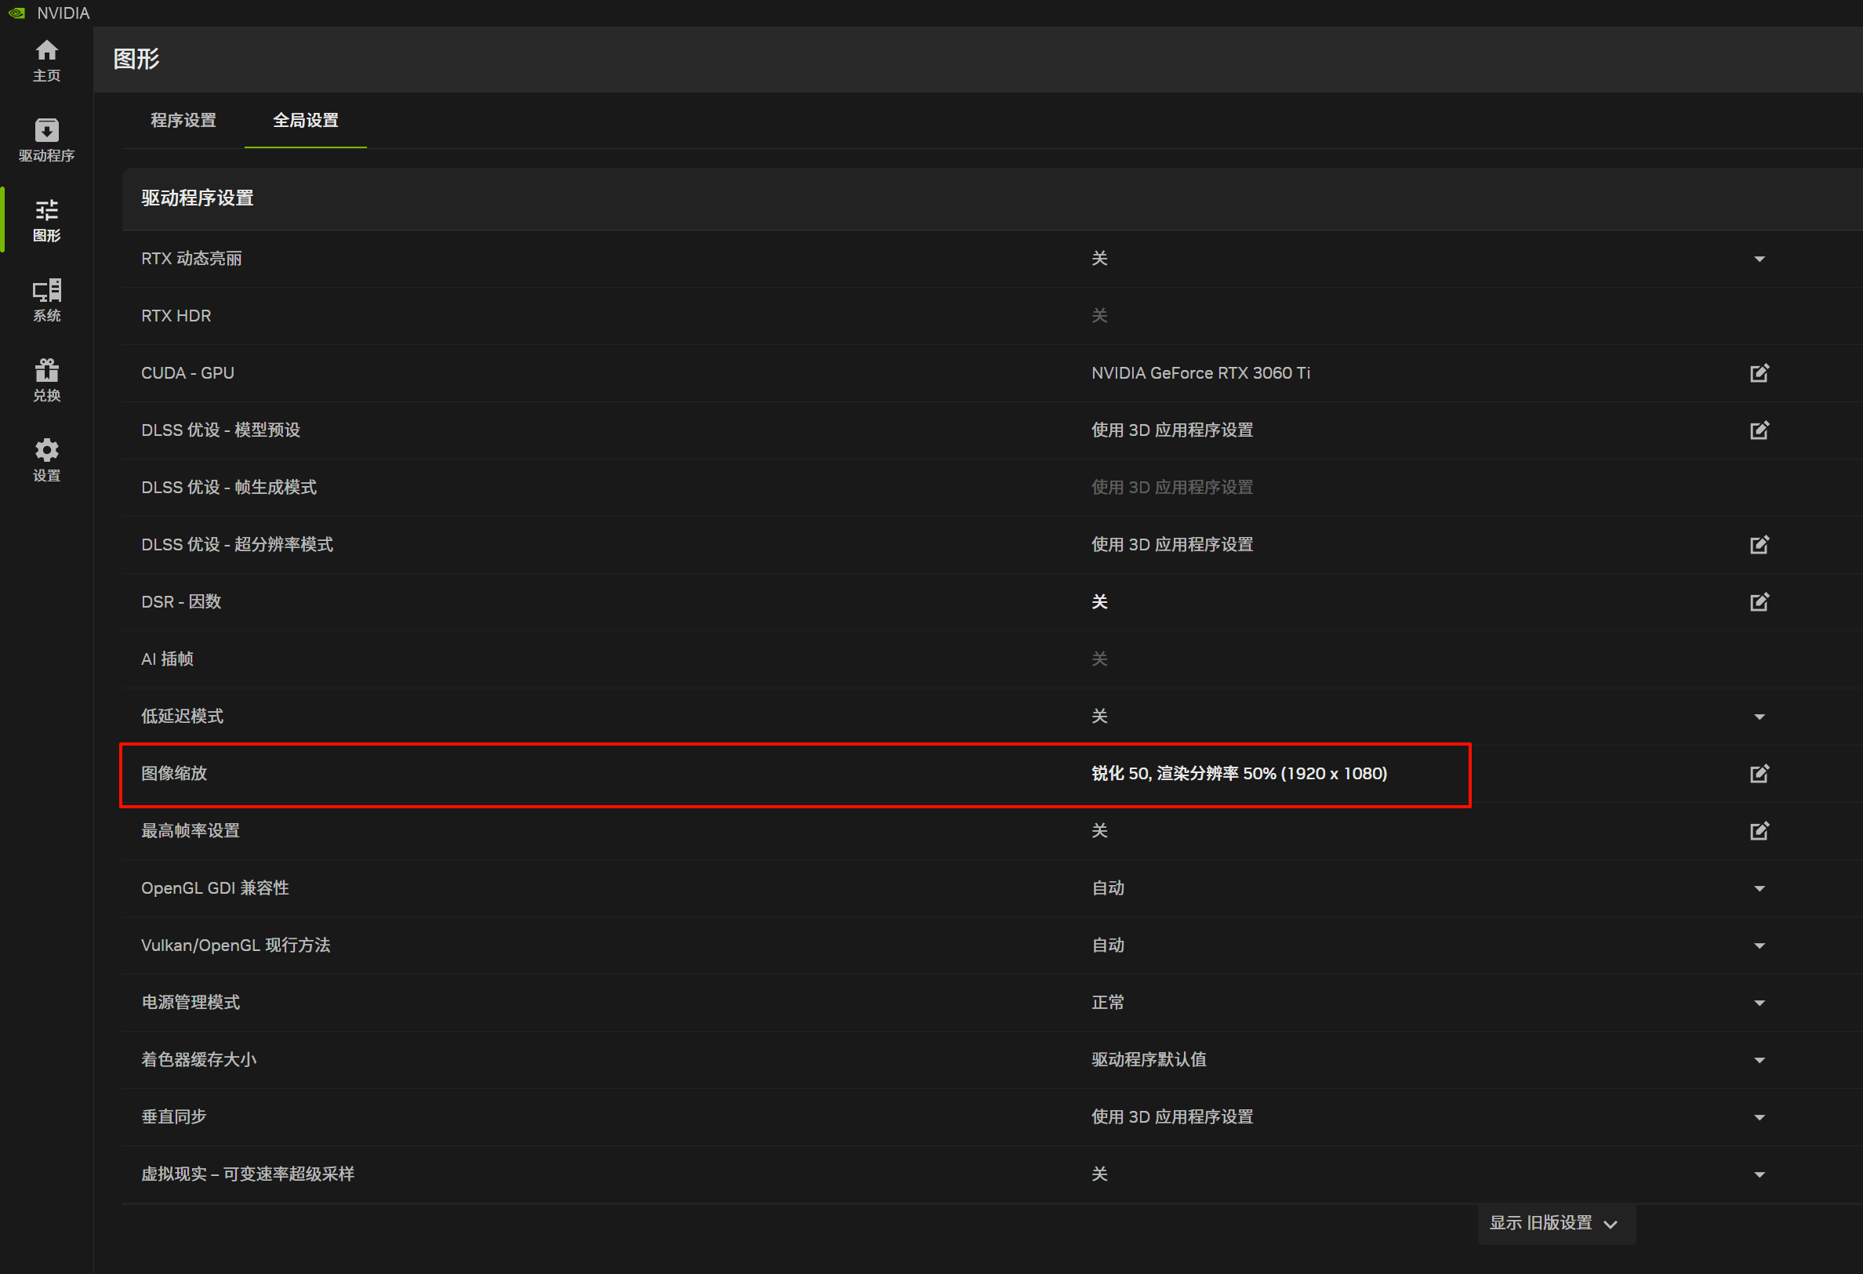
Task: Expand 显示 旧版设置 button
Action: tap(1554, 1224)
